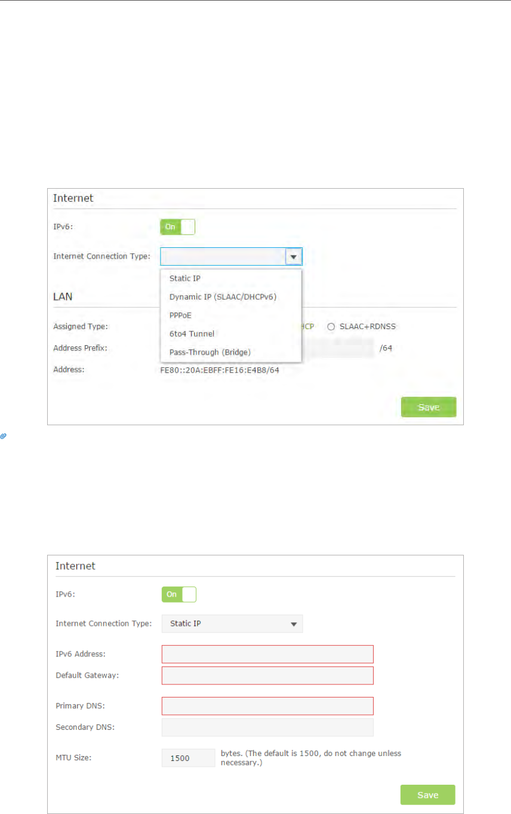Click the Address Prefix field before /64
The width and height of the screenshot is (511, 814).
pyautogui.click(x=339, y=348)
